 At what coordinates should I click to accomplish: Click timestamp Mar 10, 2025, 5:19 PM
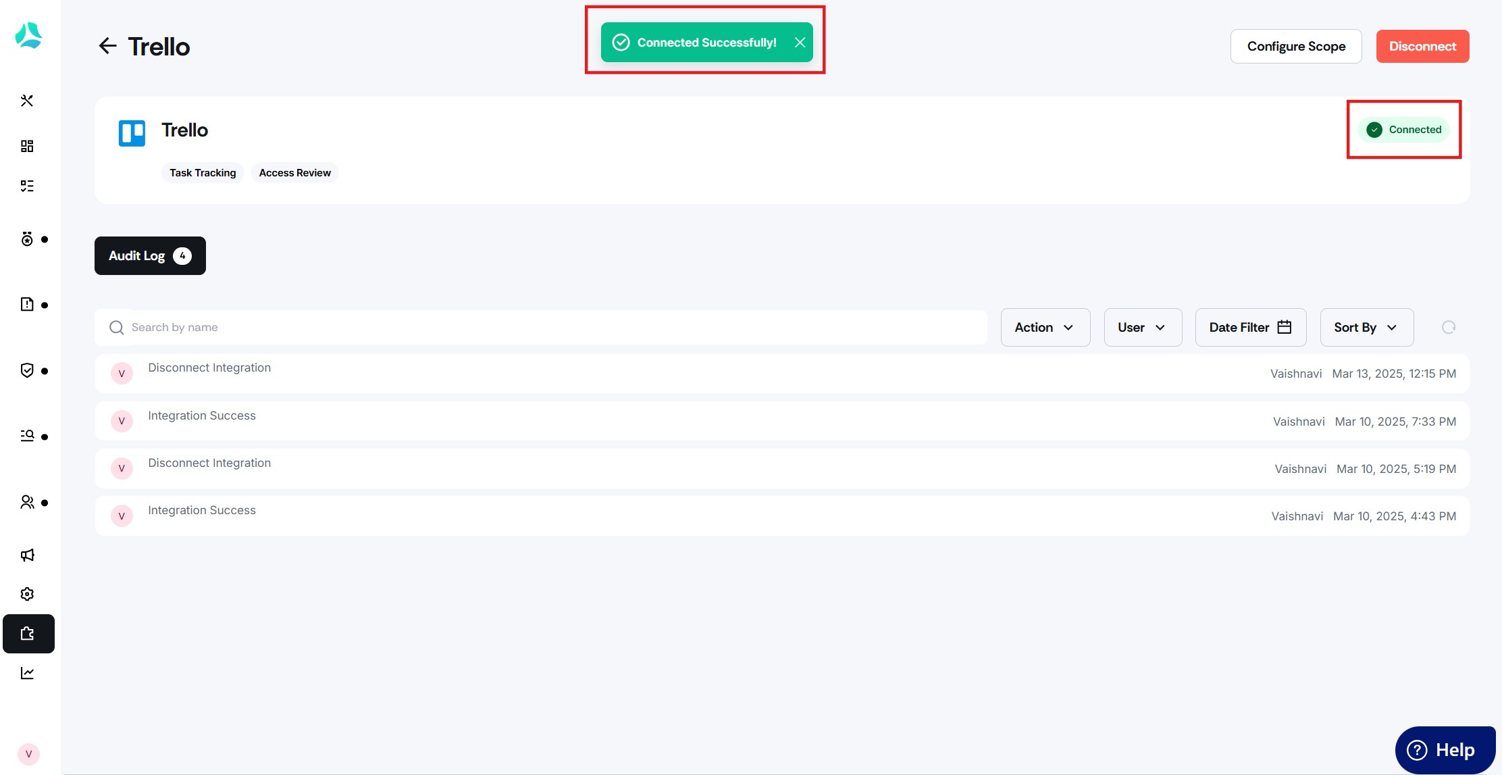1396,469
